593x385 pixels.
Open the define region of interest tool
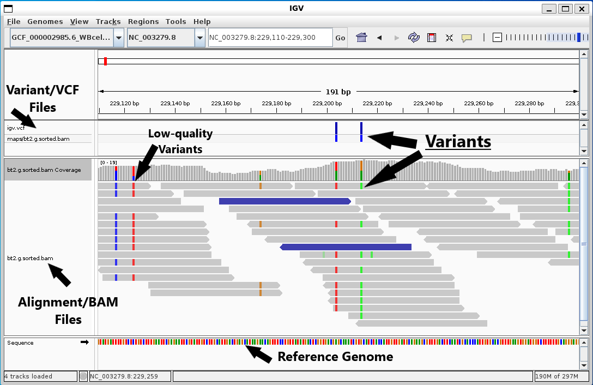432,37
